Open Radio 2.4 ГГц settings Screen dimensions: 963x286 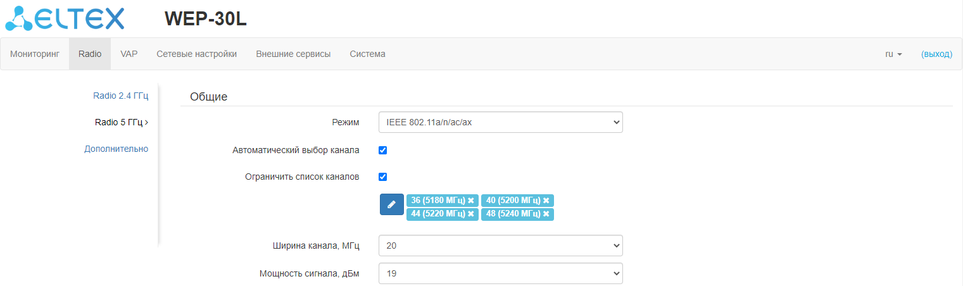[120, 96]
